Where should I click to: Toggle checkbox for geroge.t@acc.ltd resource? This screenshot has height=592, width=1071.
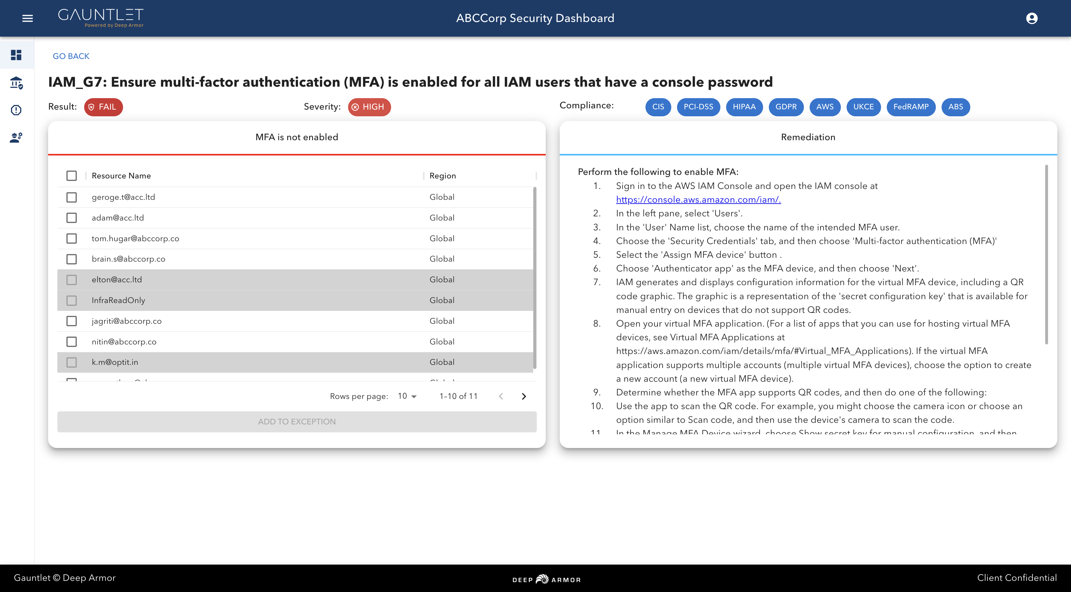coord(72,197)
